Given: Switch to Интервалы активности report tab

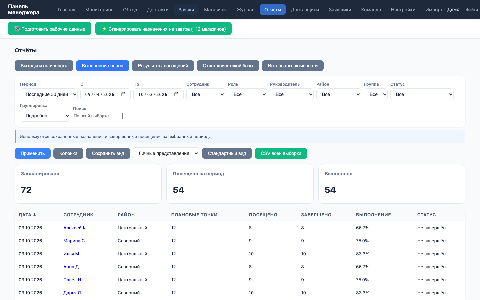Looking at the screenshot, I should point(293,66).
